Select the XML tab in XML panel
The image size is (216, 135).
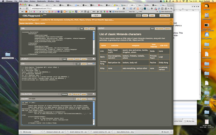(x=82, y=28)
